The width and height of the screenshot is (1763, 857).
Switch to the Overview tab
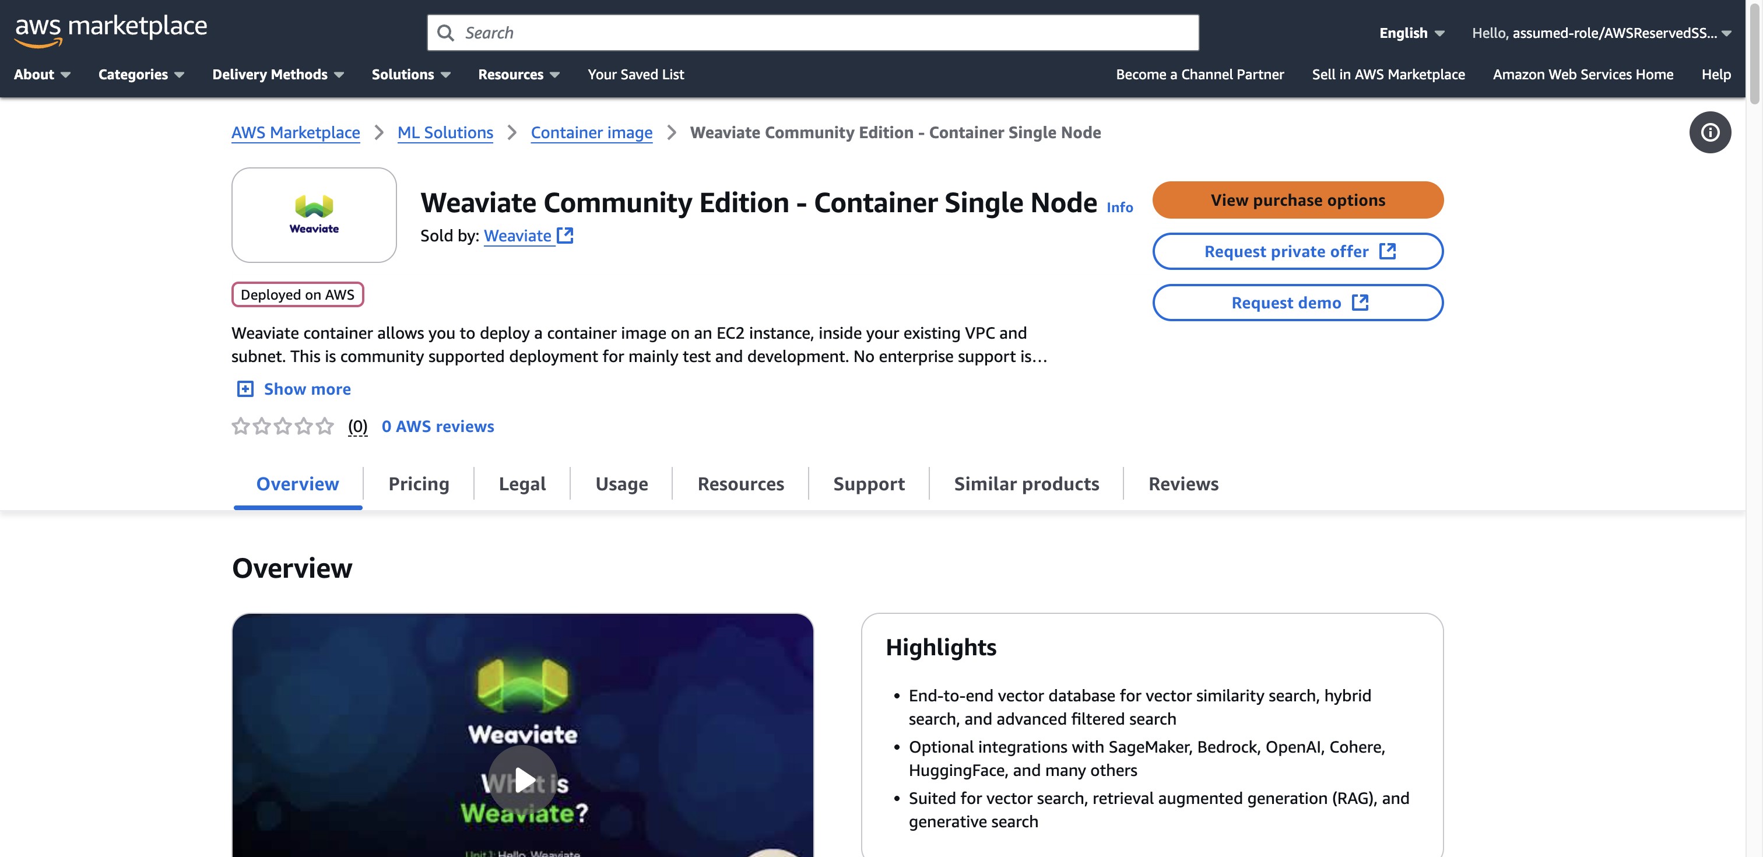tap(298, 484)
